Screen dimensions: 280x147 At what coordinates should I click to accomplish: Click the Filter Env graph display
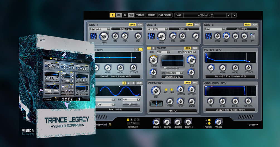(230, 57)
